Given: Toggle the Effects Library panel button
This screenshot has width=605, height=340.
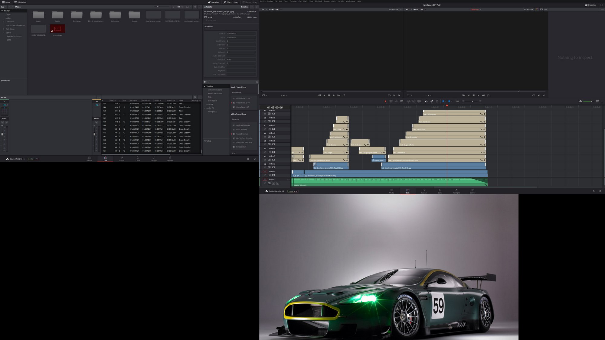Looking at the screenshot, I should (231, 2).
